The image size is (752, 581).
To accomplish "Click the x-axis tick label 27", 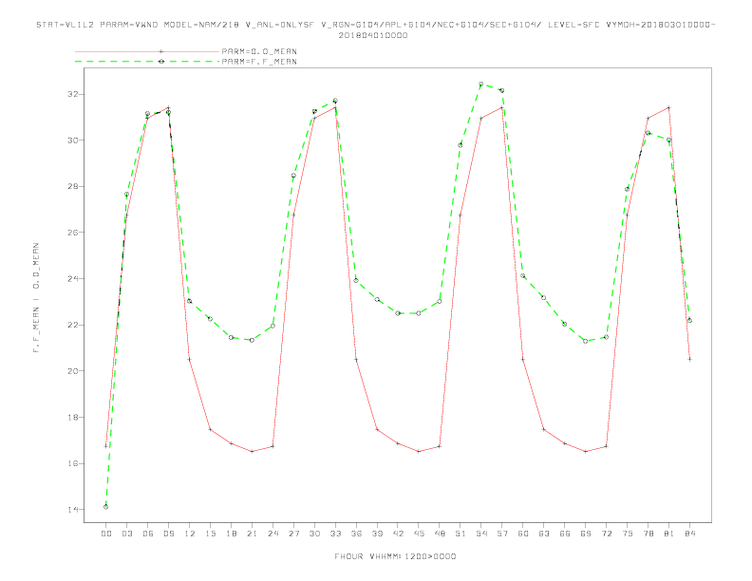I will click(x=293, y=534).
